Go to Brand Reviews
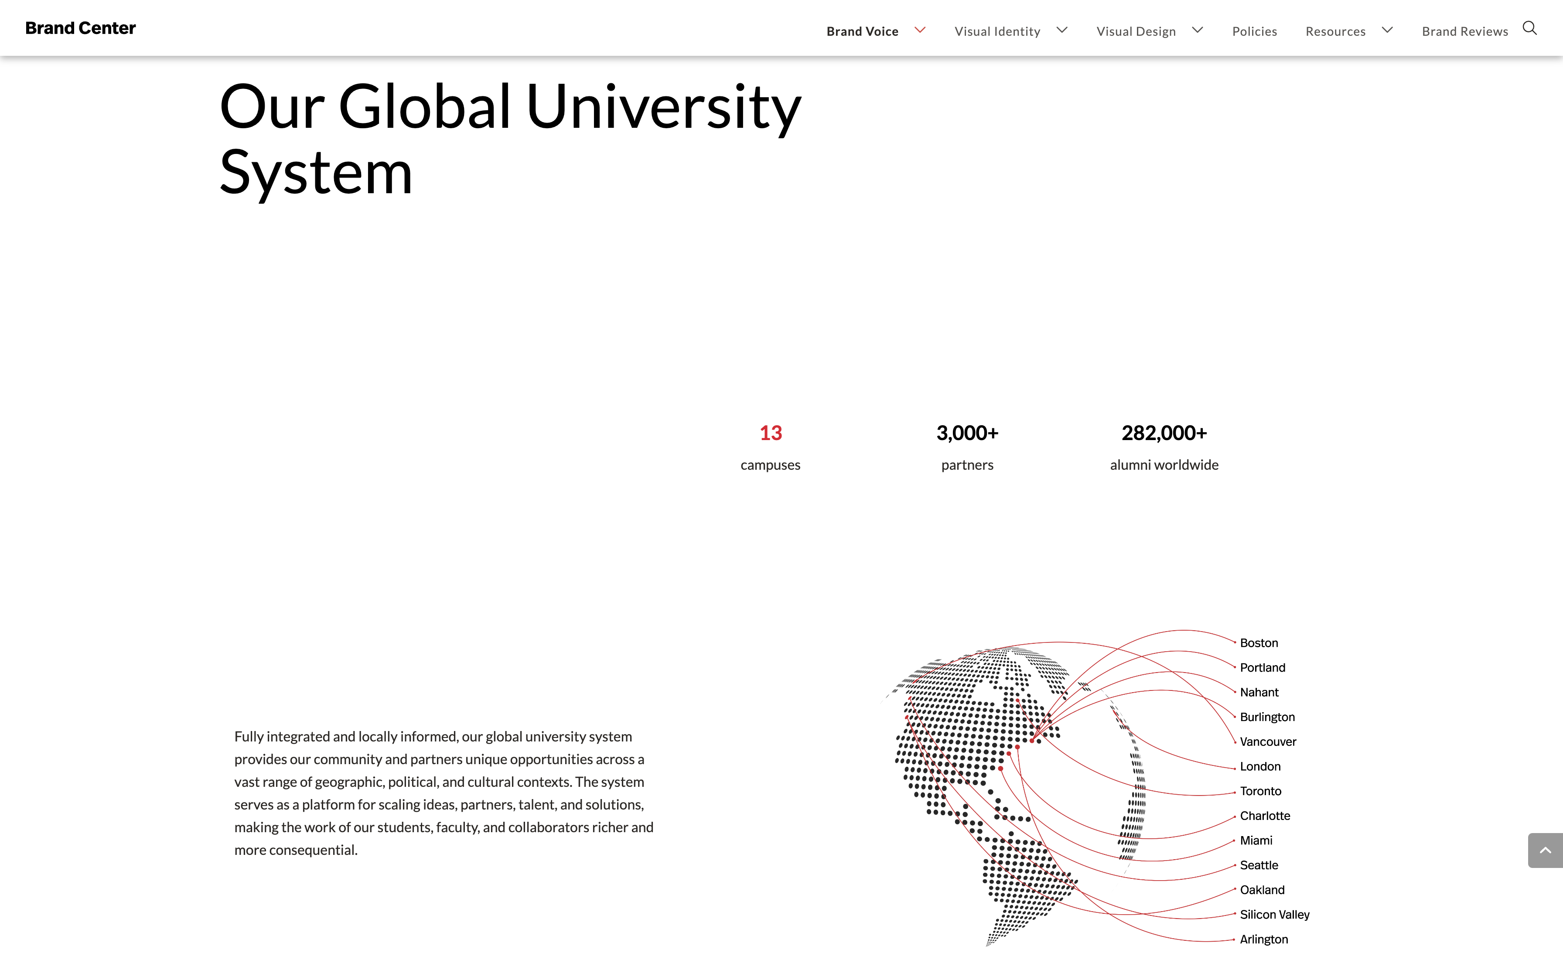This screenshot has width=1563, height=977. coord(1465,31)
